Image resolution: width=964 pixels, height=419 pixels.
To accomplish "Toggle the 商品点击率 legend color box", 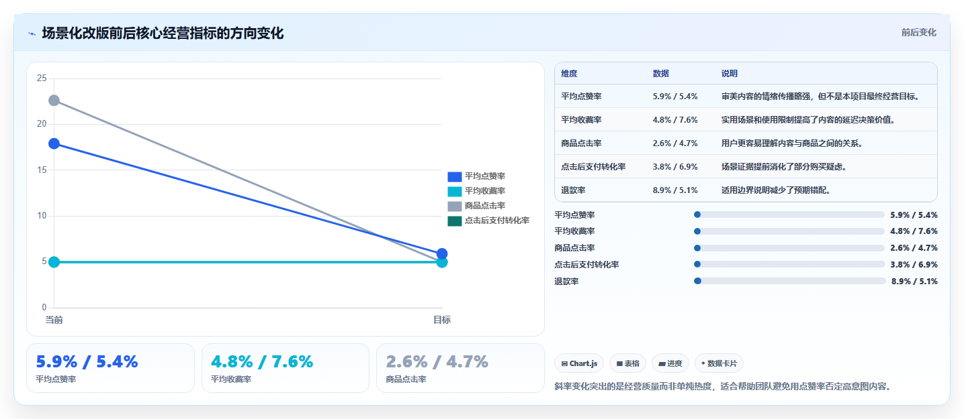I will (x=455, y=206).
